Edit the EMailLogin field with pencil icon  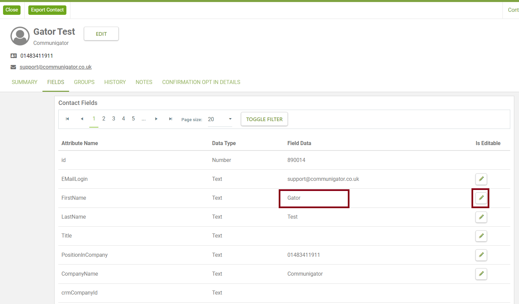[x=481, y=179]
